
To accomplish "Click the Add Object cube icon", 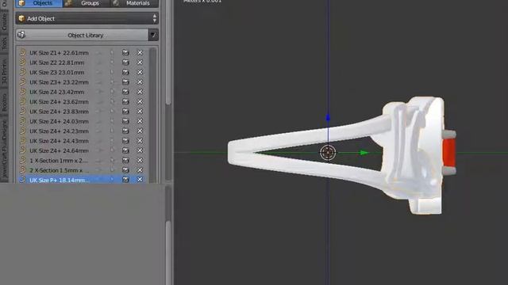I will 21,18.
